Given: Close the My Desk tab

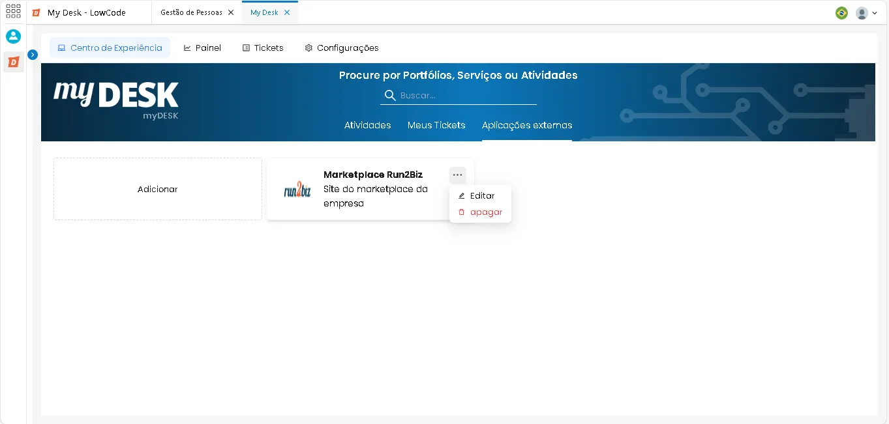Looking at the screenshot, I should pos(287,12).
